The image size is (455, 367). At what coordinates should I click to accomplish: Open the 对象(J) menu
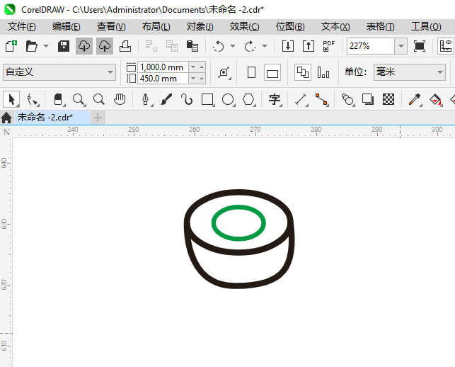pyautogui.click(x=200, y=27)
